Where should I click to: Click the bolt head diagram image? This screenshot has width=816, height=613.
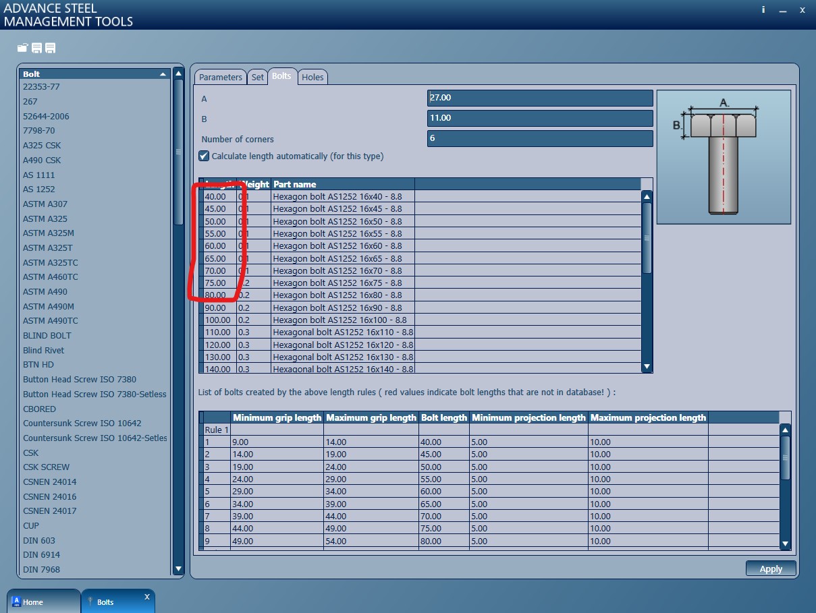tap(724, 156)
